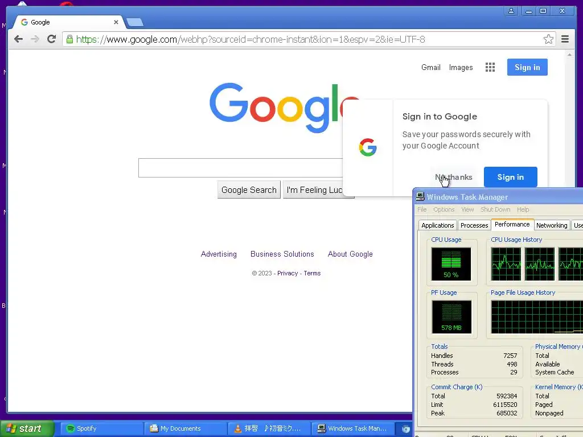
Task: Click the Processes count 29
Action: (x=514, y=372)
